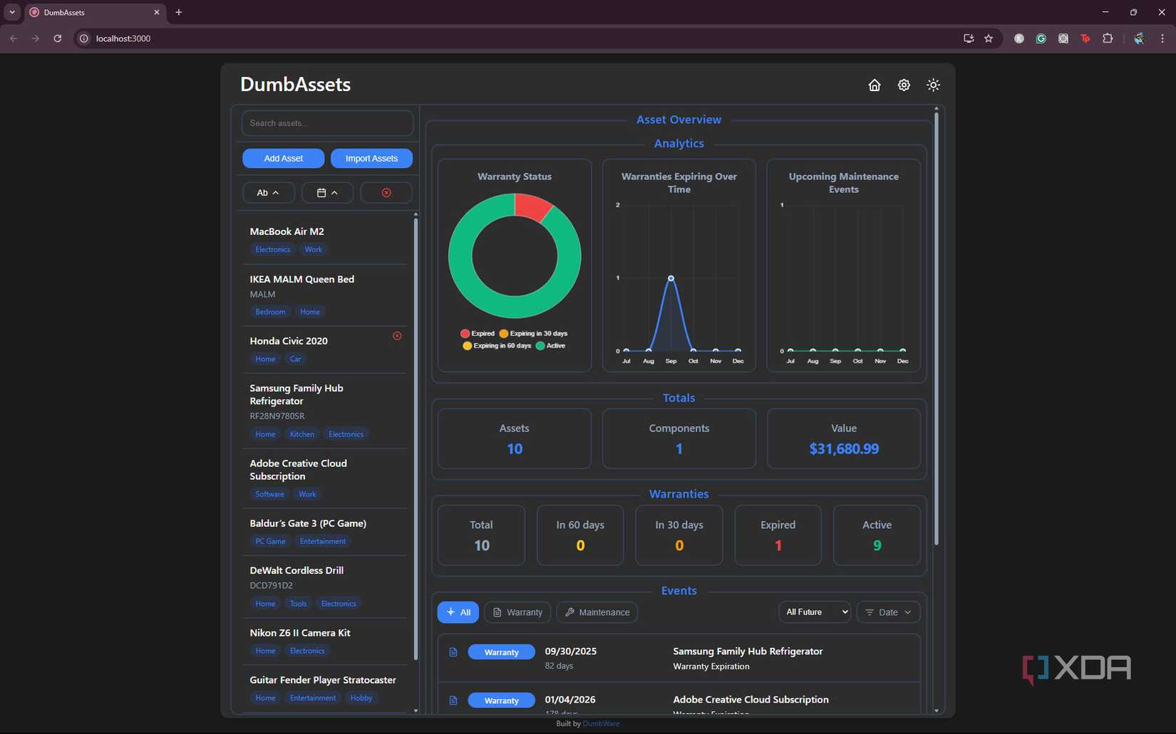Click the search assets input field
Viewport: 1176px width, 734px height.
tap(327, 122)
